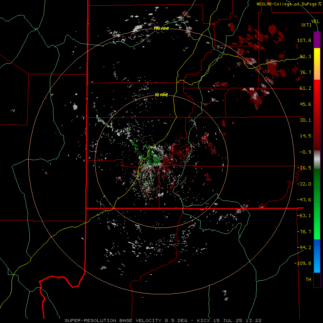Pick the blue segment of the color bar

coord(317,256)
